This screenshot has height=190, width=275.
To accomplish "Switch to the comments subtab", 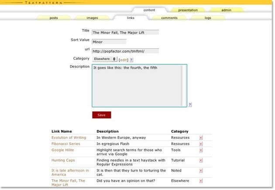I will 169,18.
